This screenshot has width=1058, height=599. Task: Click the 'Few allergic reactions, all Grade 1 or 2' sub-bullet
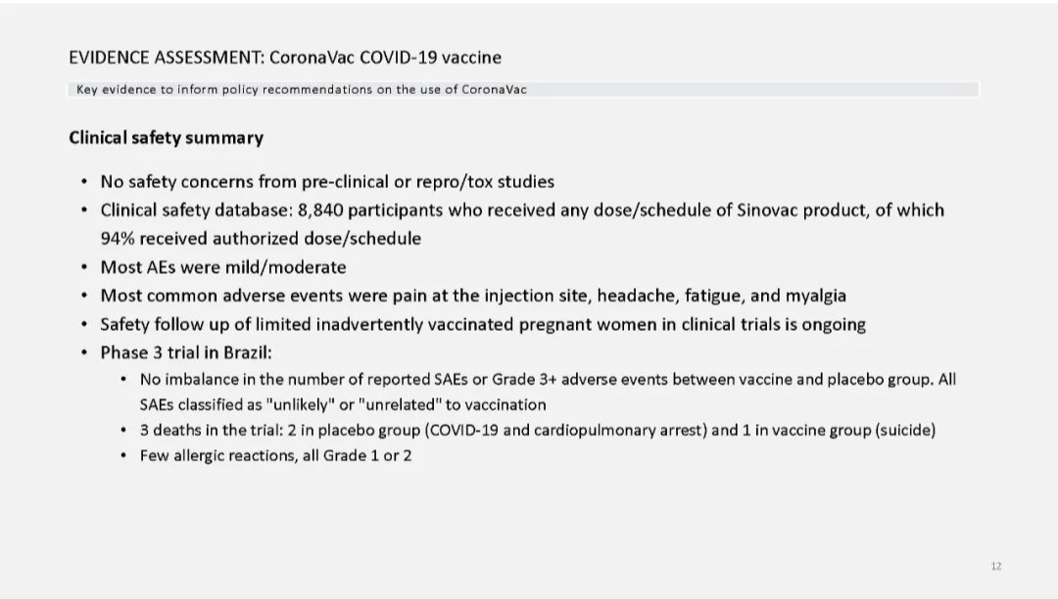pyautogui.click(x=275, y=455)
